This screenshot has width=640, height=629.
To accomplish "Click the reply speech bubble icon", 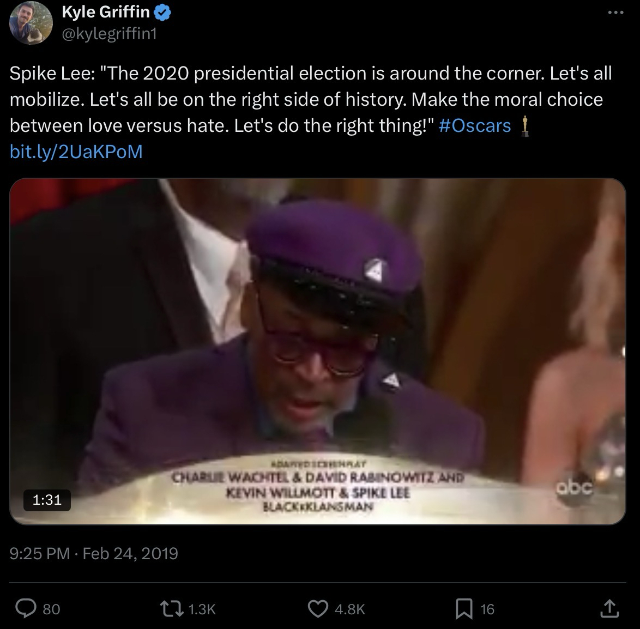I will pyautogui.click(x=25, y=608).
